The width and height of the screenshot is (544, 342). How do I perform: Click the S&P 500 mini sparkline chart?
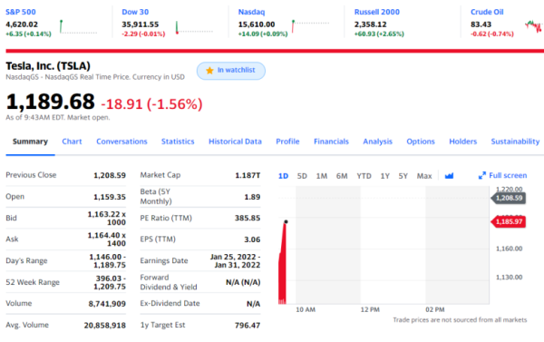tap(78, 26)
